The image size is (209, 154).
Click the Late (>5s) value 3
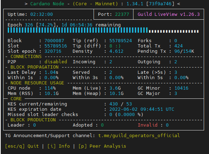pos(176,72)
